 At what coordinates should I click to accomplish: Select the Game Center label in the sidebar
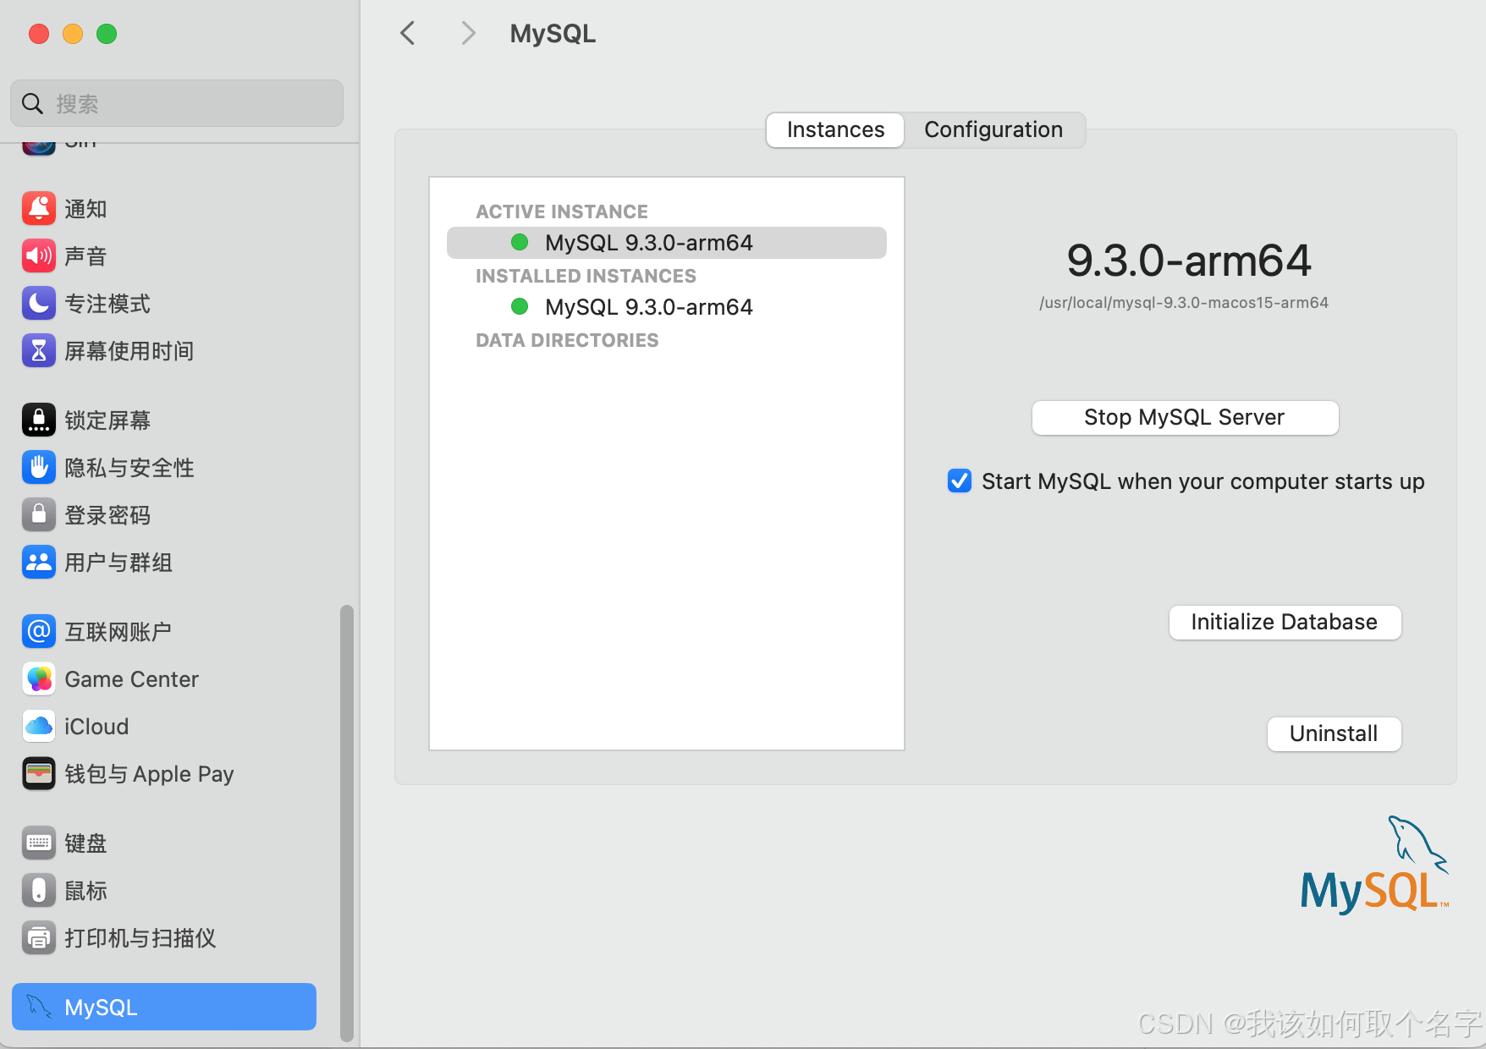click(132, 679)
